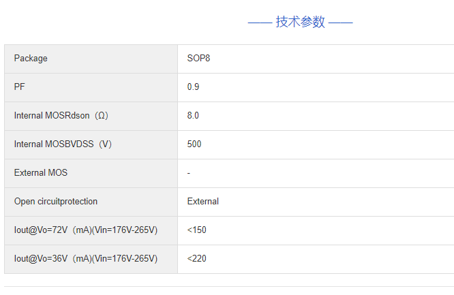Select the 500 BVDSS value
Viewport: 454px width, 295px height.
194,144
